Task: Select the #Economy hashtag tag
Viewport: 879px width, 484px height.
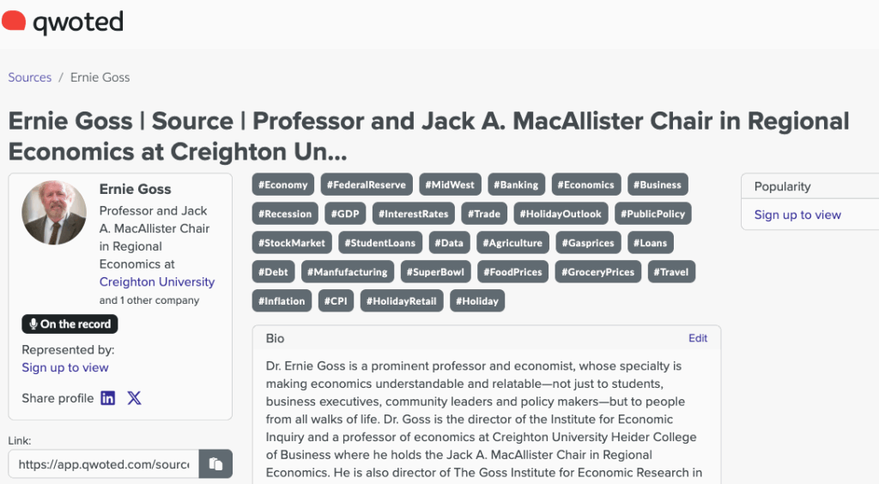Action: click(283, 185)
